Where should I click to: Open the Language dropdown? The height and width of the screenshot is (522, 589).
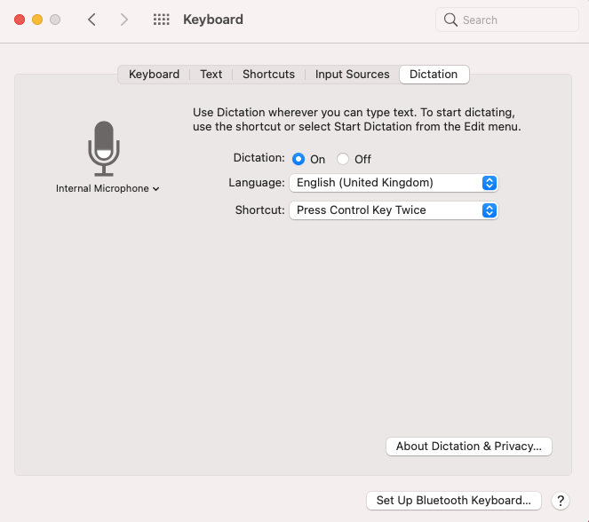pos(393,183)
